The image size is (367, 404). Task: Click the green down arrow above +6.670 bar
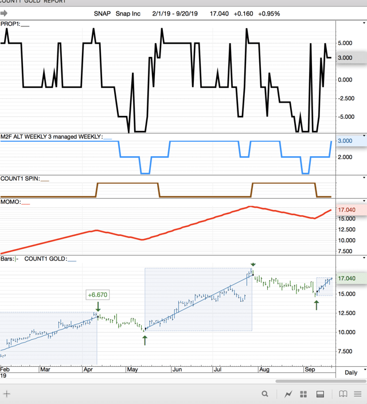[x=98, y=306]
